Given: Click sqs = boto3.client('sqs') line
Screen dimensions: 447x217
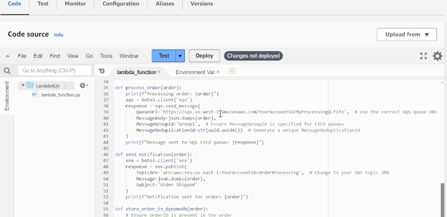Looking at the screenshot, I should [159, 100].
